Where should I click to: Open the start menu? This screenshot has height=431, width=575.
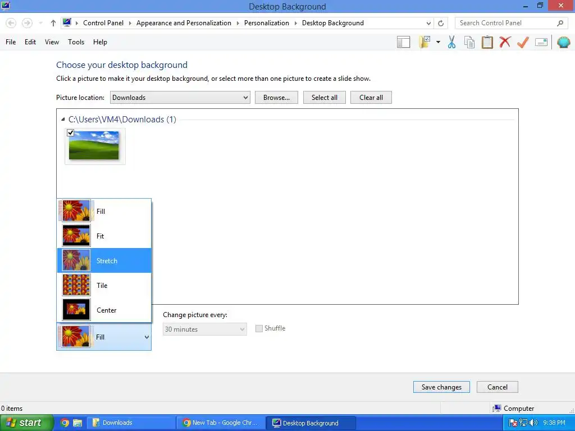pos(27,423)
